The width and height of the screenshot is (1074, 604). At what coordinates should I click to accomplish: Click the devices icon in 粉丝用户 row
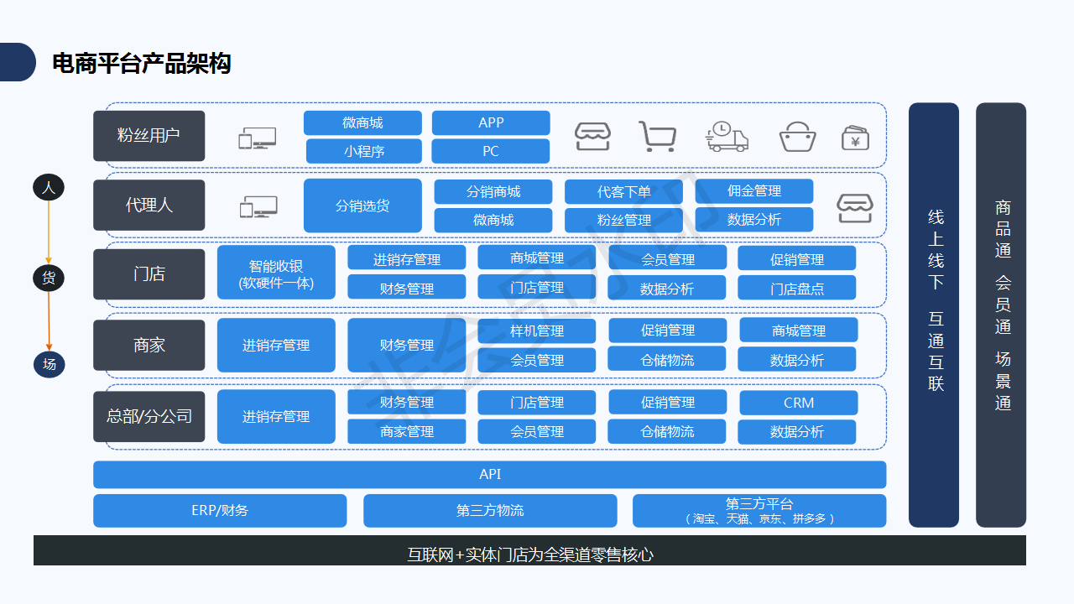click(257, 138)
